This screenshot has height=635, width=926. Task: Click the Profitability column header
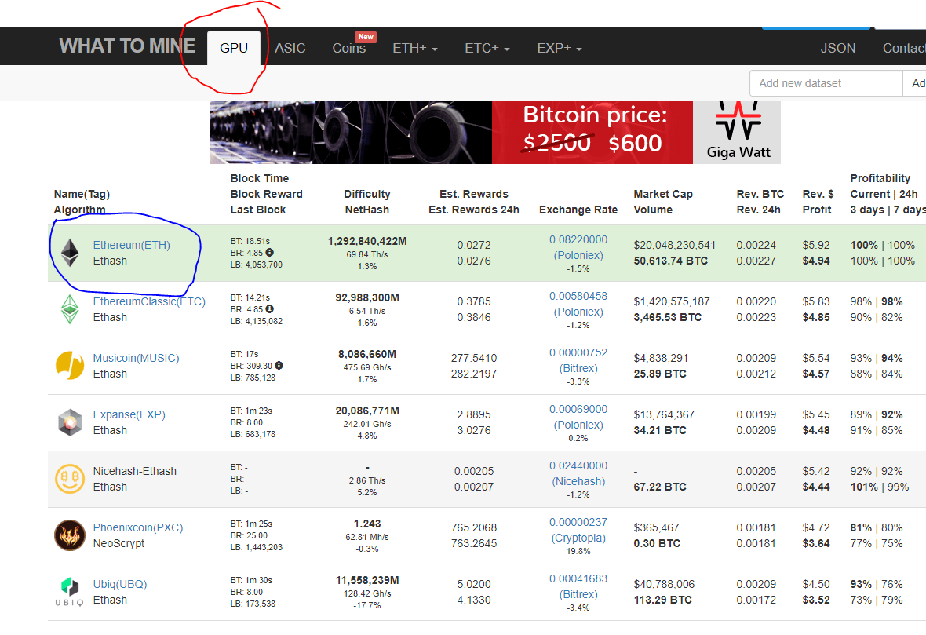[x=880, y=178]
